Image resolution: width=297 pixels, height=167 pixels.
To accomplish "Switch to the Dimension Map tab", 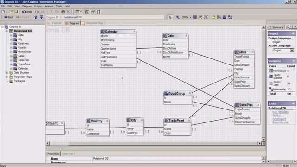I will (x=93, y=23).
